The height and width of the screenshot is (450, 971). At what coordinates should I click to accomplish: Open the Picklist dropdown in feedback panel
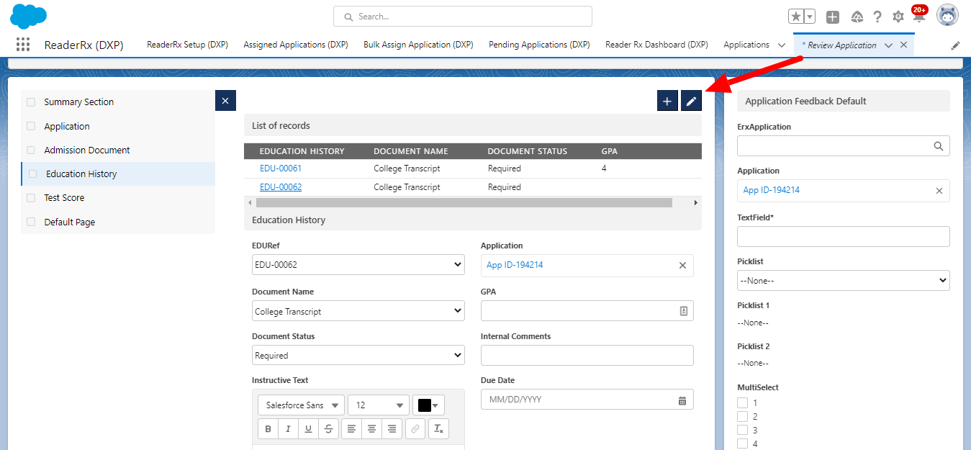click(x=843, y=280)
